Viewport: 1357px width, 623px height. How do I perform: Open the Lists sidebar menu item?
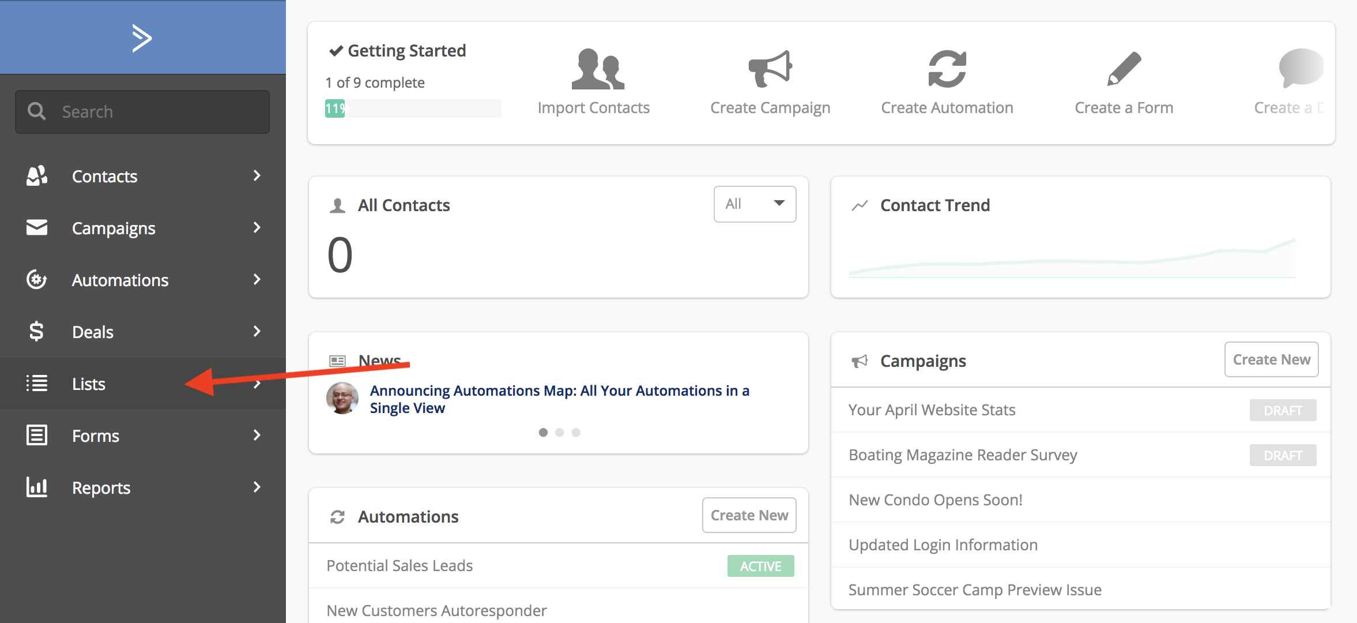pyautogui.click(x=89, y=384)
